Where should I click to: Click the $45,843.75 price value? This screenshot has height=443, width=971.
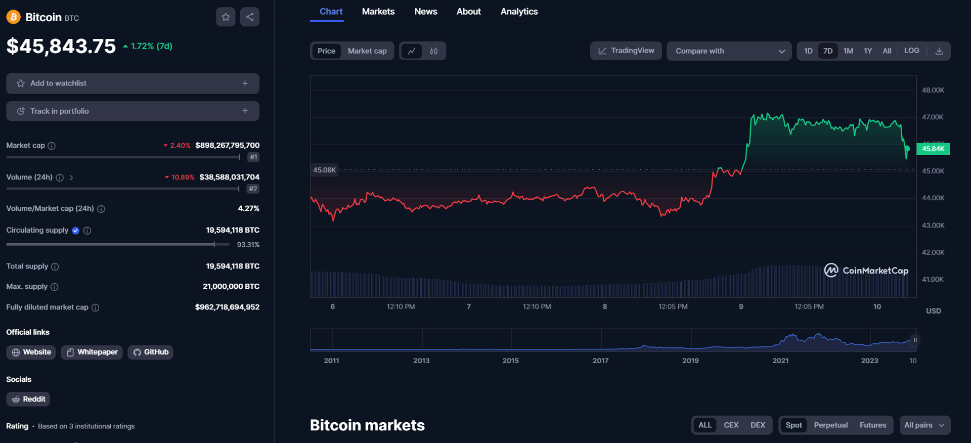pos(61,47)
